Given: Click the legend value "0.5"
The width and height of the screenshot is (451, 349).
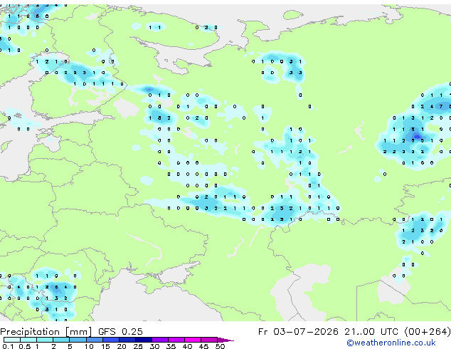Looking at the screenshot, I should coord(25,346).
